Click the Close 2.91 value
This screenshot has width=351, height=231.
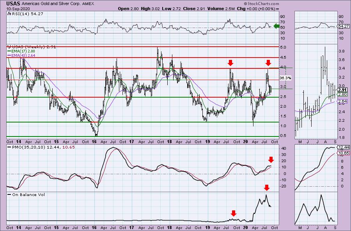coord(194,9)
